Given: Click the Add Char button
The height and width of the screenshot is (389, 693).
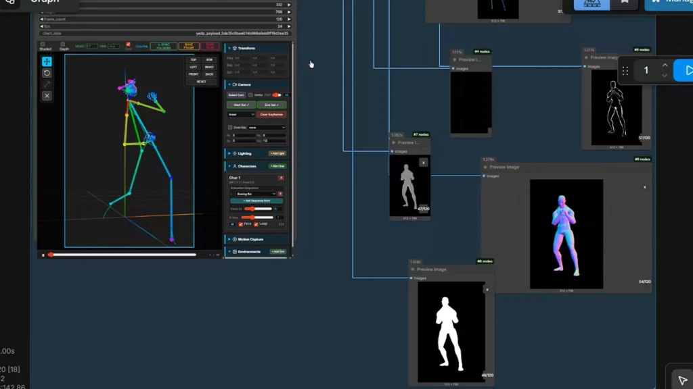Looking at the screenshot, I should pos(277,166).
